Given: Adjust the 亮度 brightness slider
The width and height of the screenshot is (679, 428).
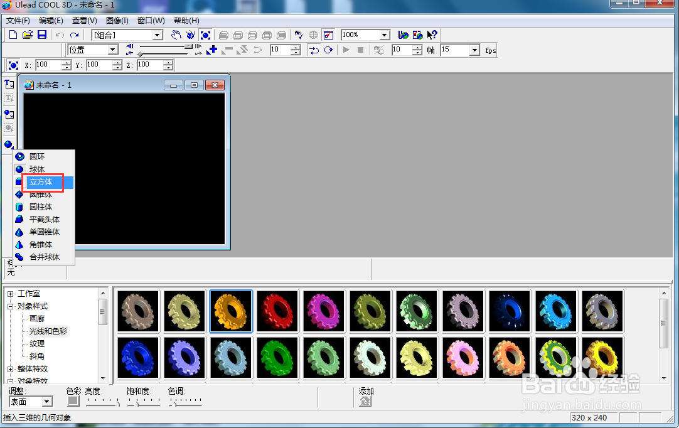Looking at the screenshot, I should point(103,402).
